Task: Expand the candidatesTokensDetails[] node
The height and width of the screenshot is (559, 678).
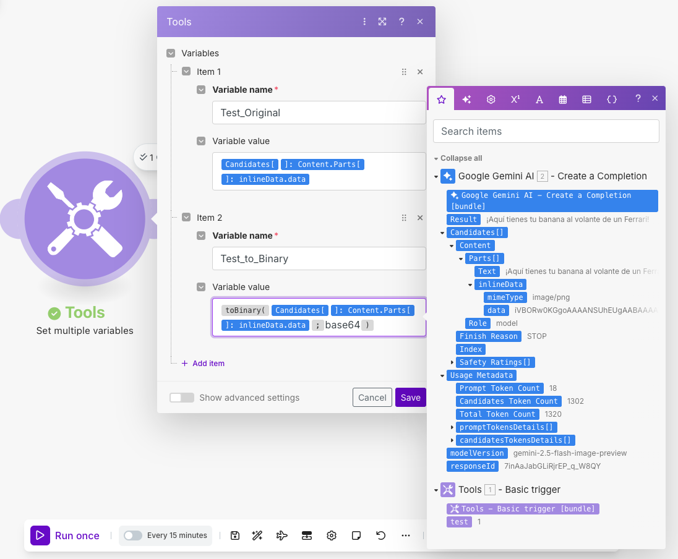Action: coord(452,440)
